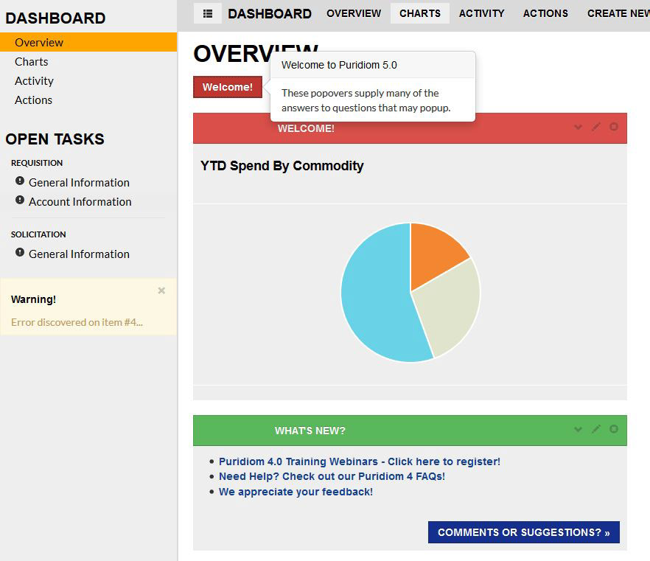Open Requisition General Information task
The width and height of the screenshot is (650, 561).
pyautogui.click(x=79, y=182)
